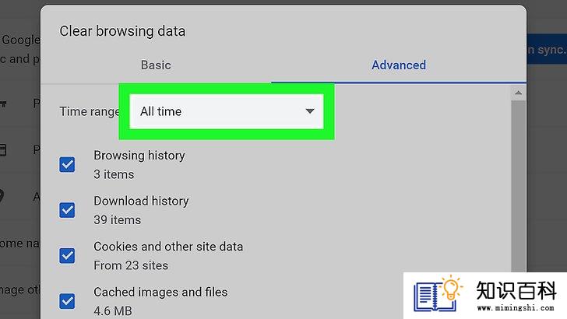The image size is (567, 319).
Task: Click the partially visible Turn on sync button
Action: (547, 49)
